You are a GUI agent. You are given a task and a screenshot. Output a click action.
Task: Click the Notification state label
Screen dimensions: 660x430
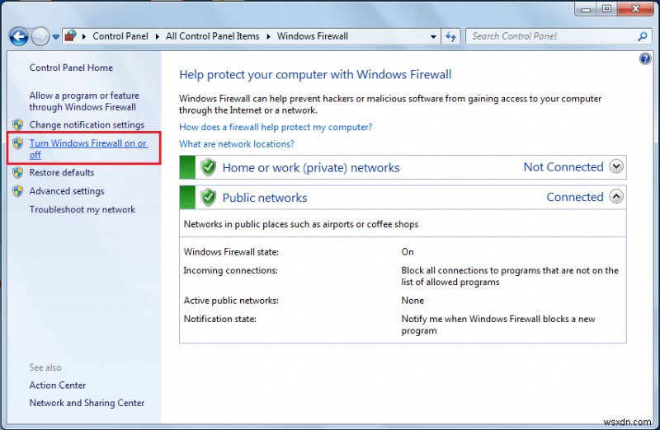219,319
